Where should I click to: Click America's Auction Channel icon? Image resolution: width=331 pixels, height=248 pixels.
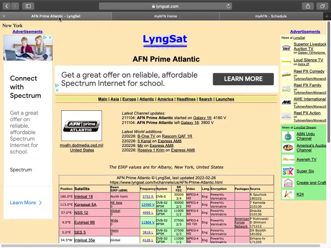pyautogui.click(x=288, y=148)
